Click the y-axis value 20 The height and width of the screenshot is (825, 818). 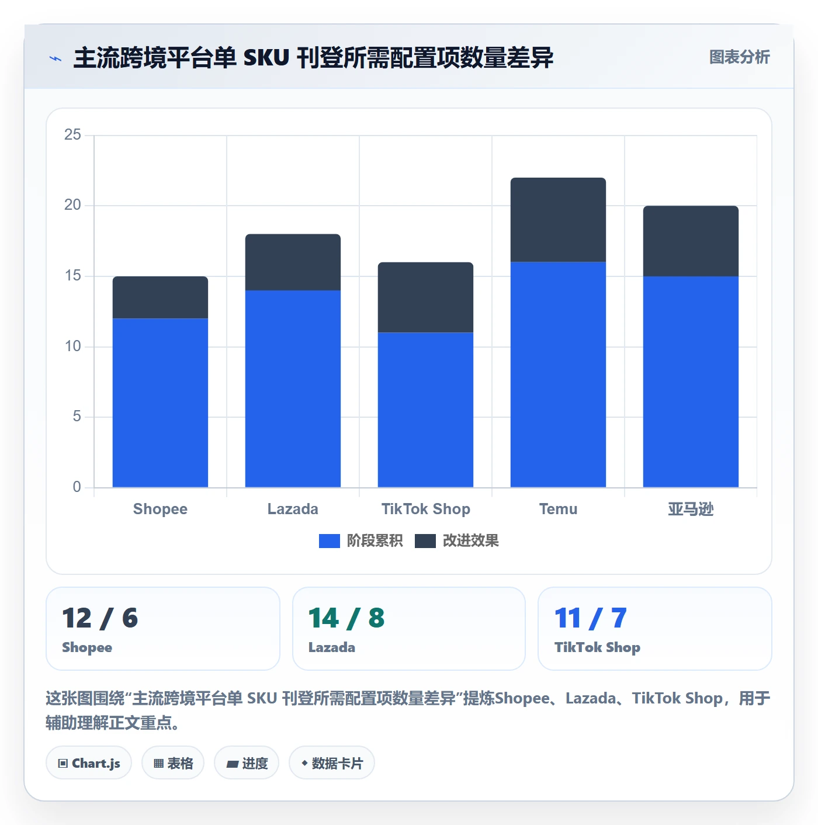(x=72, y=205)
